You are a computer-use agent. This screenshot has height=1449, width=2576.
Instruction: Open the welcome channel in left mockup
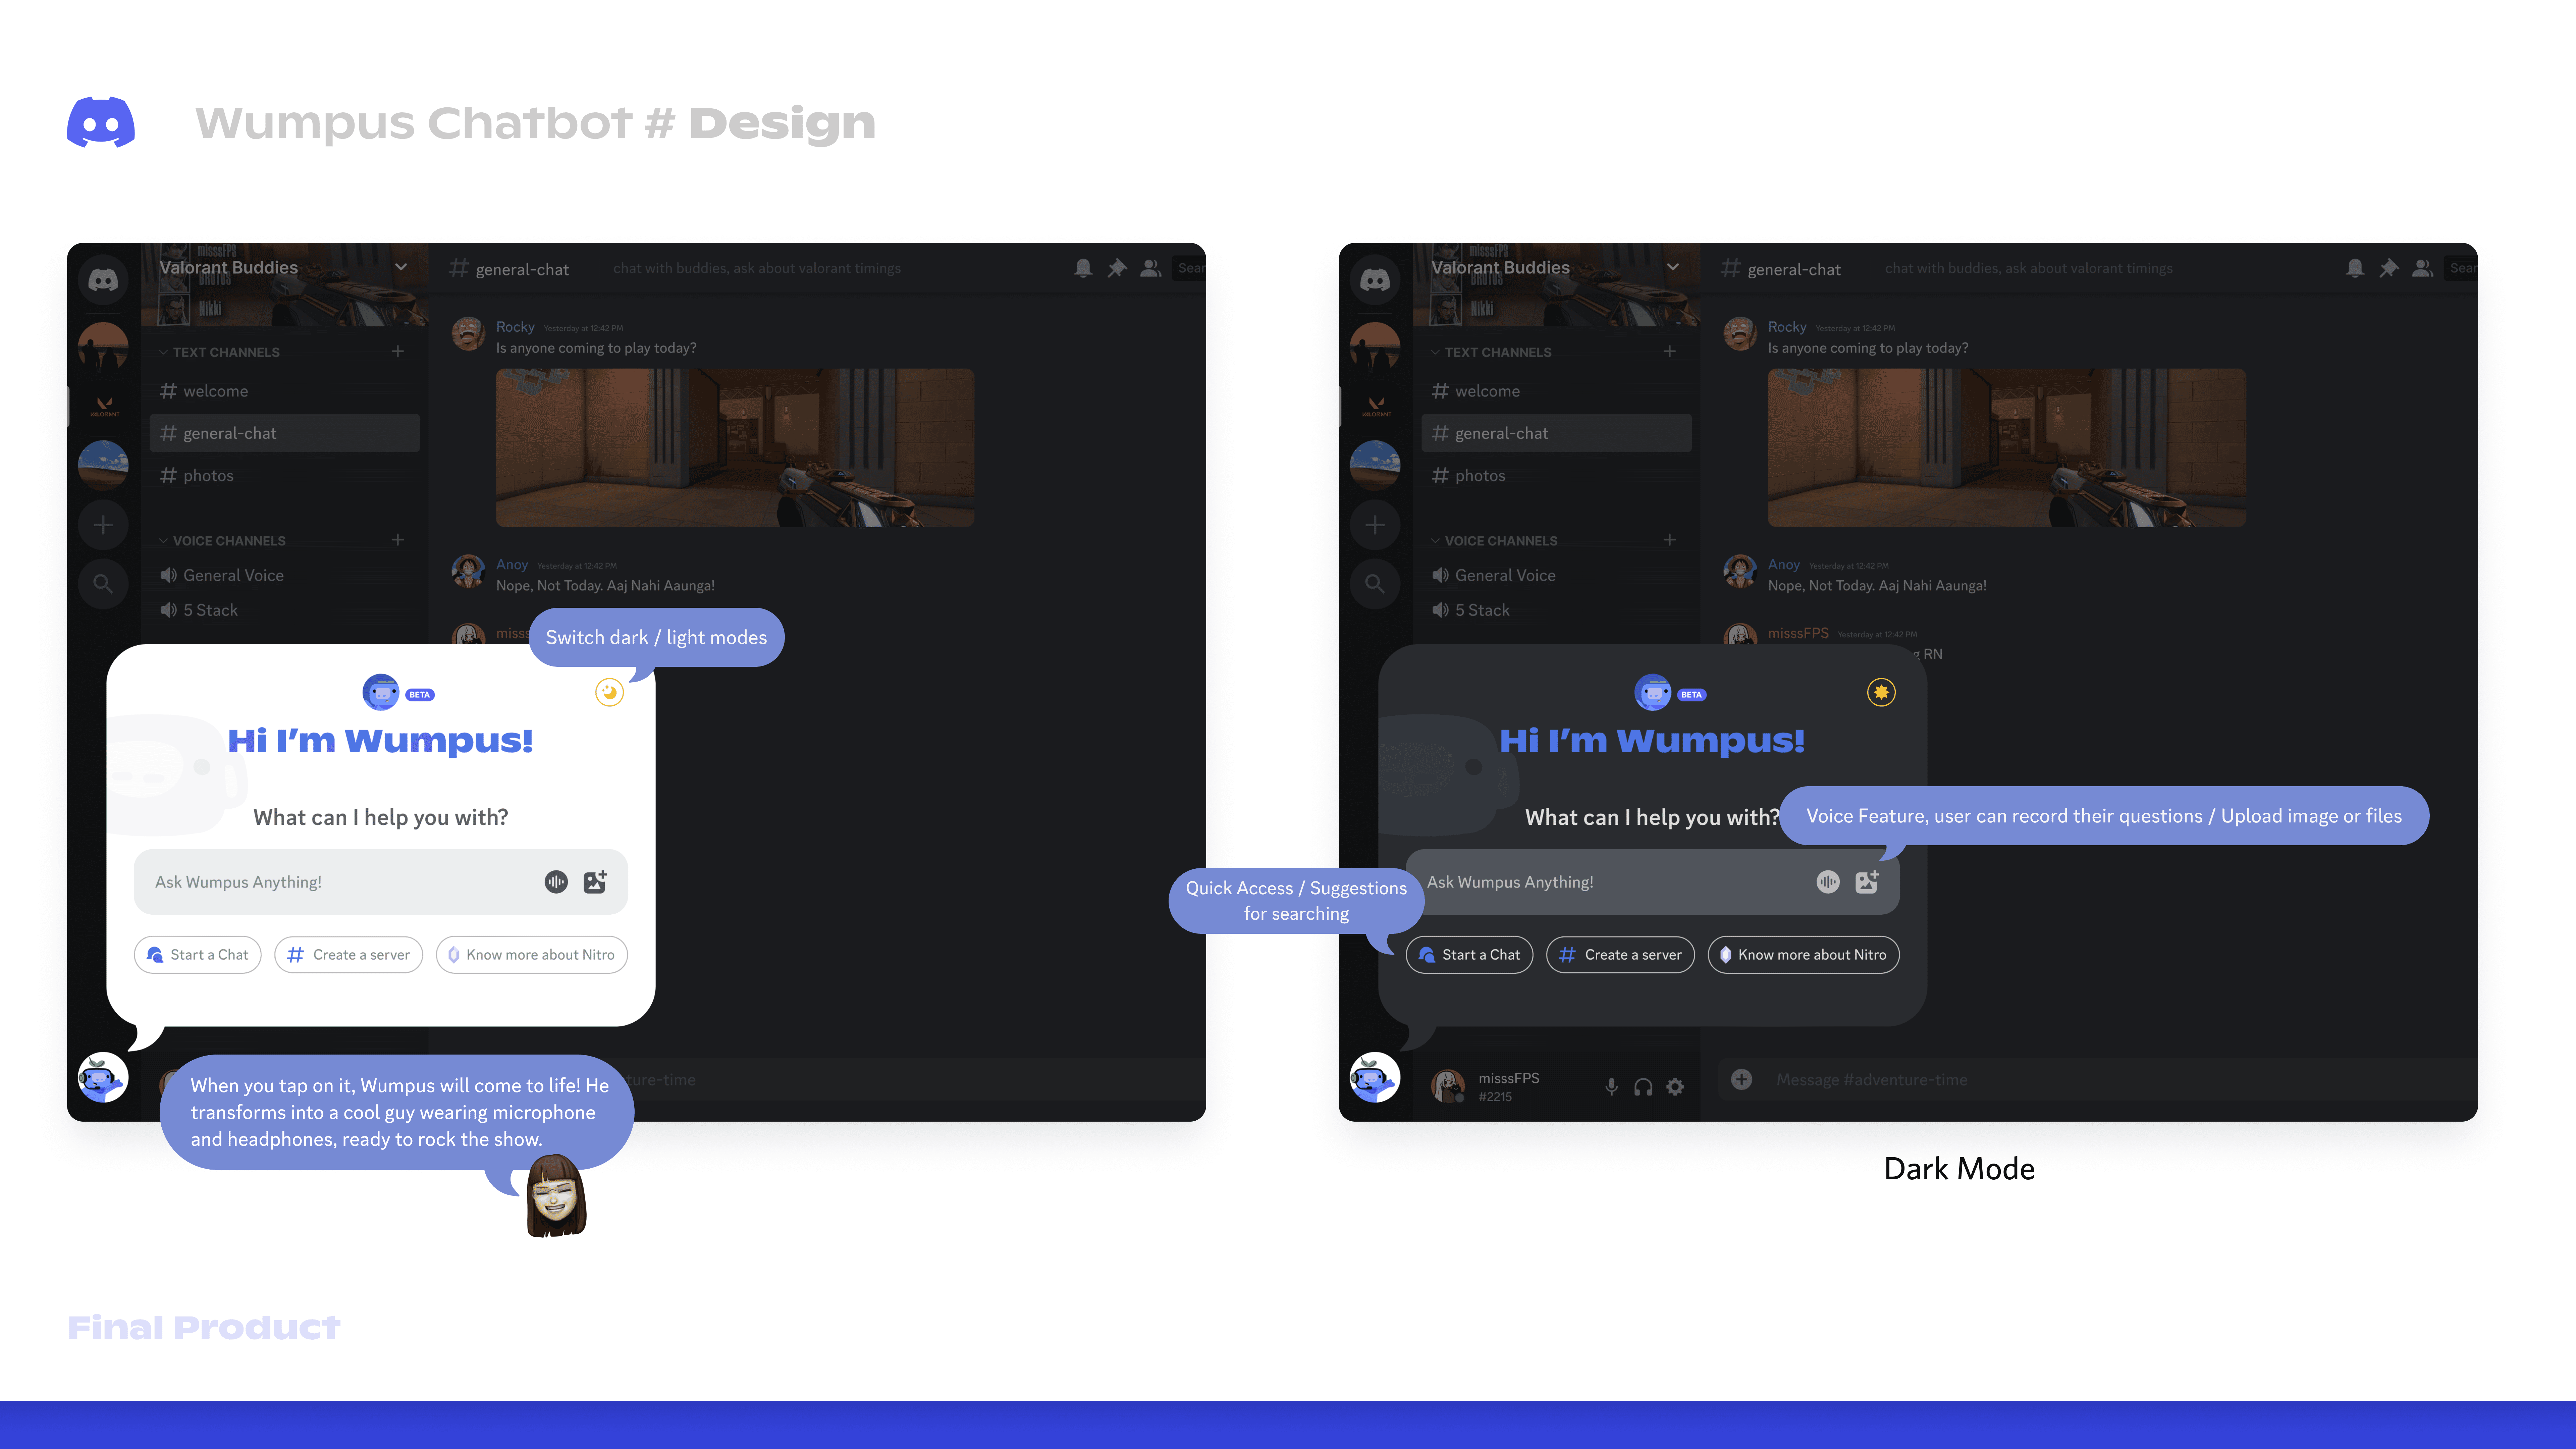(285, 391)
